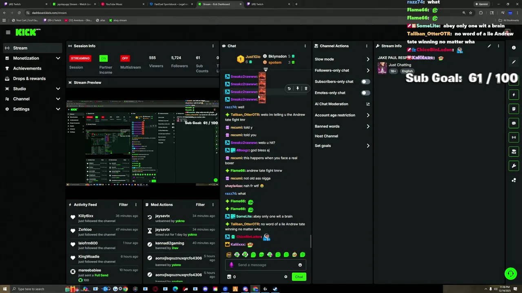
Task: Open Just1Gio on chat leaderboard
Action: click(x=253, y=57)
